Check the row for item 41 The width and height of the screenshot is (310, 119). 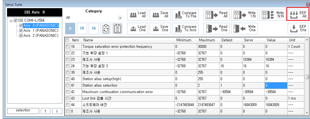67,85
